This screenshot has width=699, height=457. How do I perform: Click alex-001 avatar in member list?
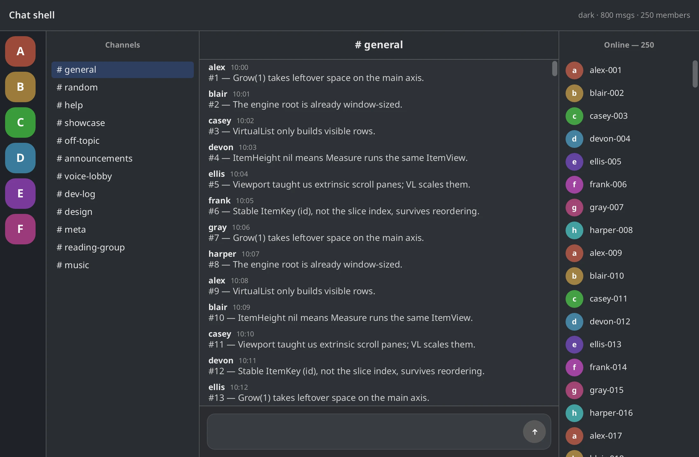pyautogui.click(x=574, y=70)
